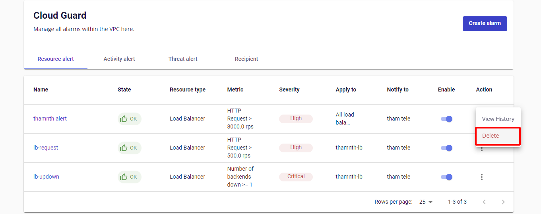
Task: Turn off the lb-request enable switch
Action: 446,148
